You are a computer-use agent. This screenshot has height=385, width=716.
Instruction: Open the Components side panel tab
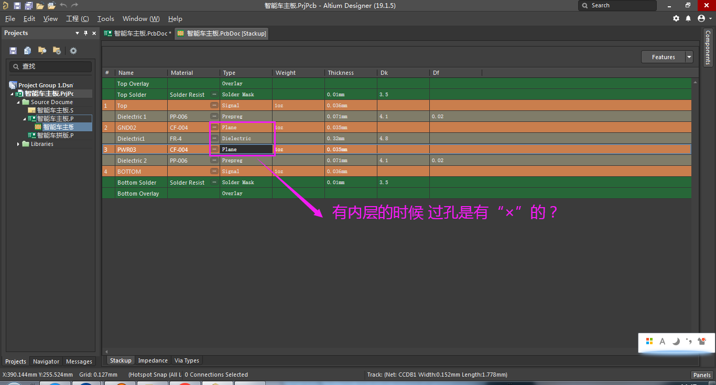point(708,47)
